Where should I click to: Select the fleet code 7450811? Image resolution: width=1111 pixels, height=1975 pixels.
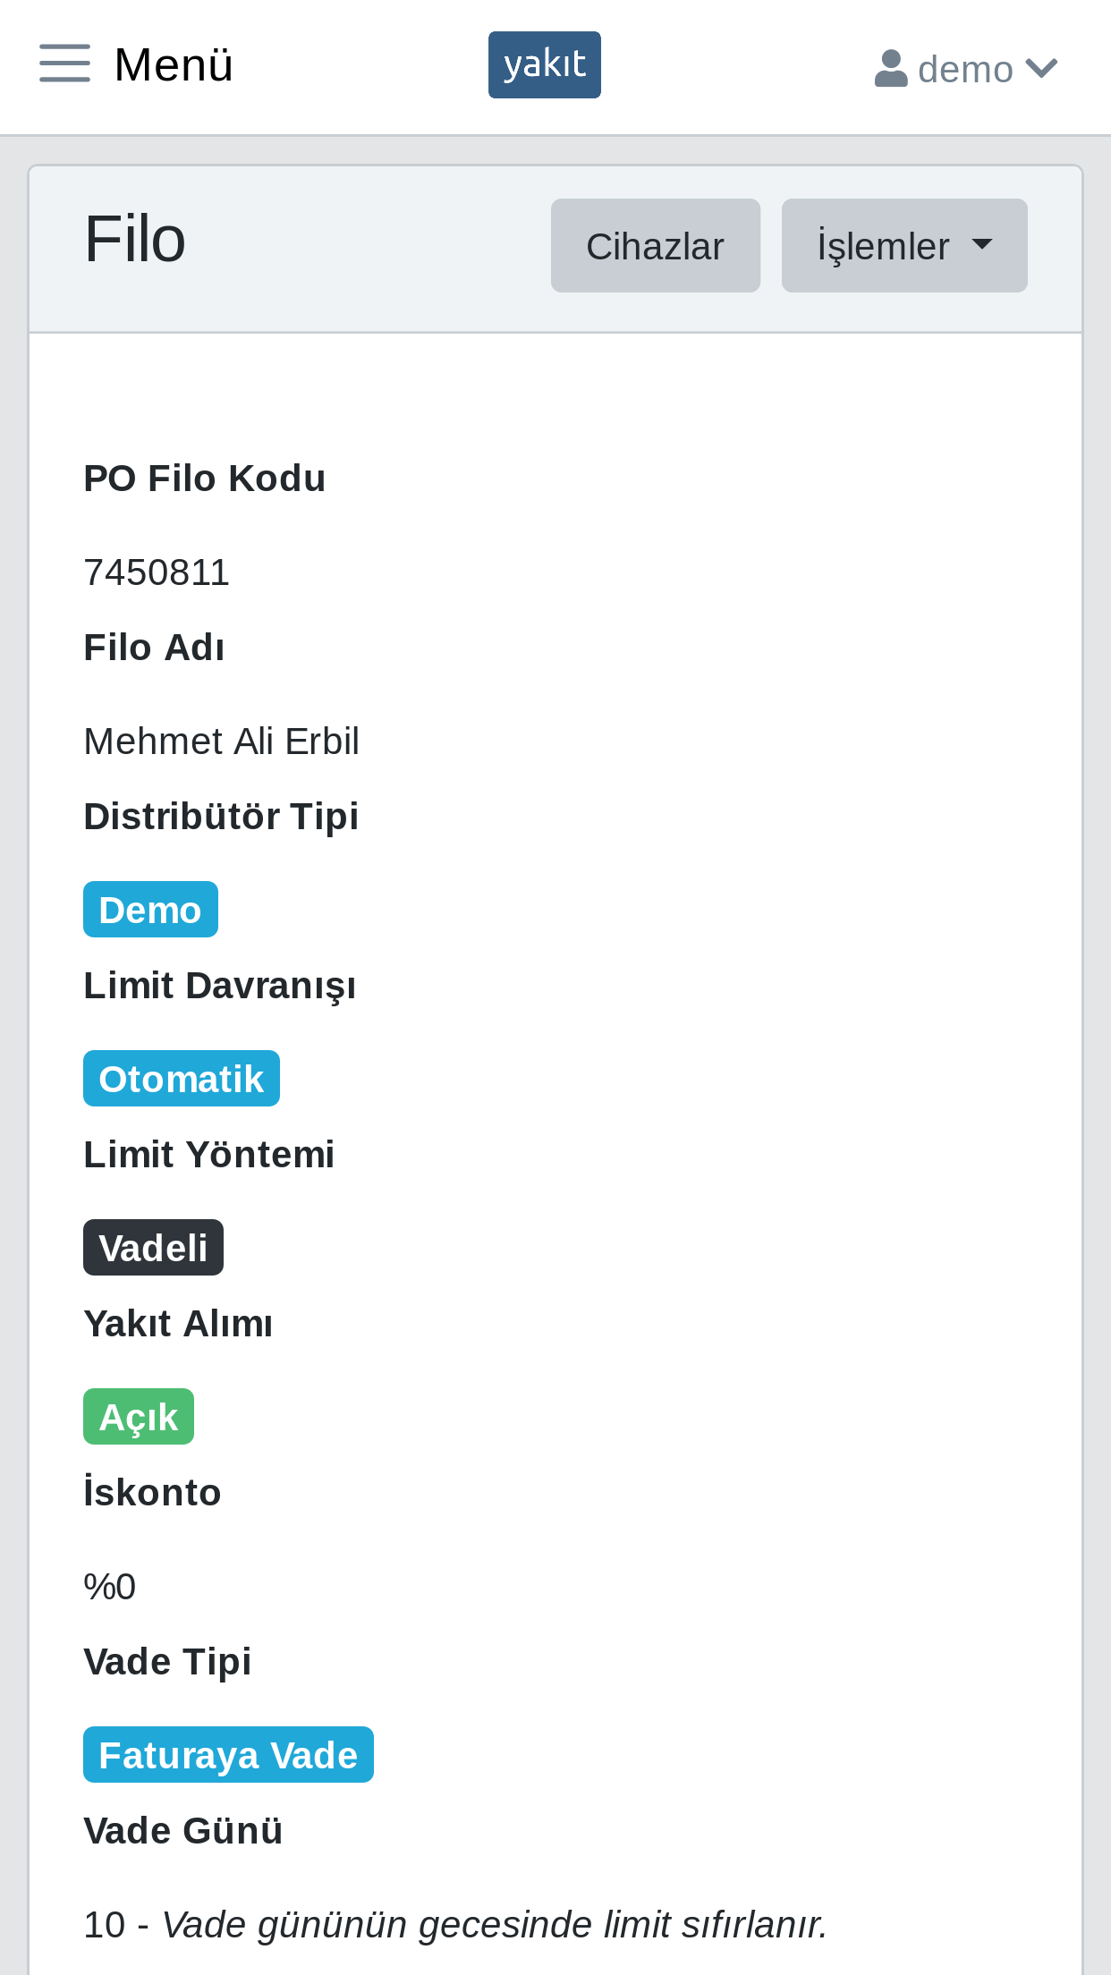[x=157, y=572]
